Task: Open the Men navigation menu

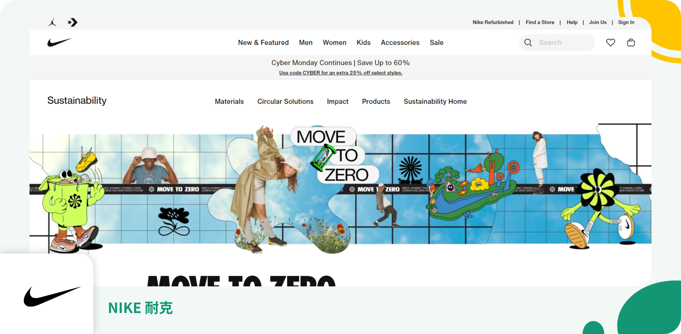Action: (x=306, y=43)
